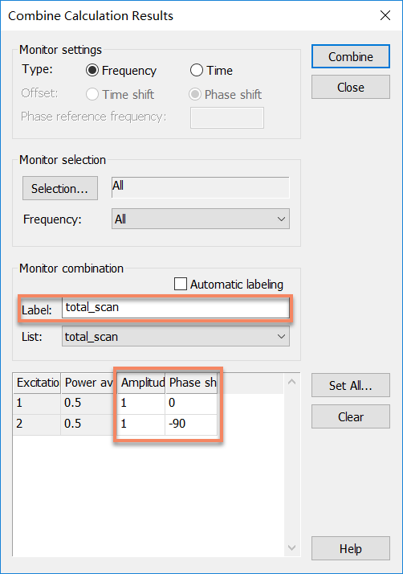
Task: Select the phase shift cell showing 0
Action: pos(191,404)
